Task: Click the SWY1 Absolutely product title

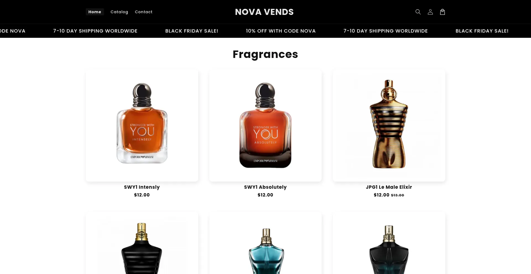Action: pyautogui.click(x=265, y=187)
